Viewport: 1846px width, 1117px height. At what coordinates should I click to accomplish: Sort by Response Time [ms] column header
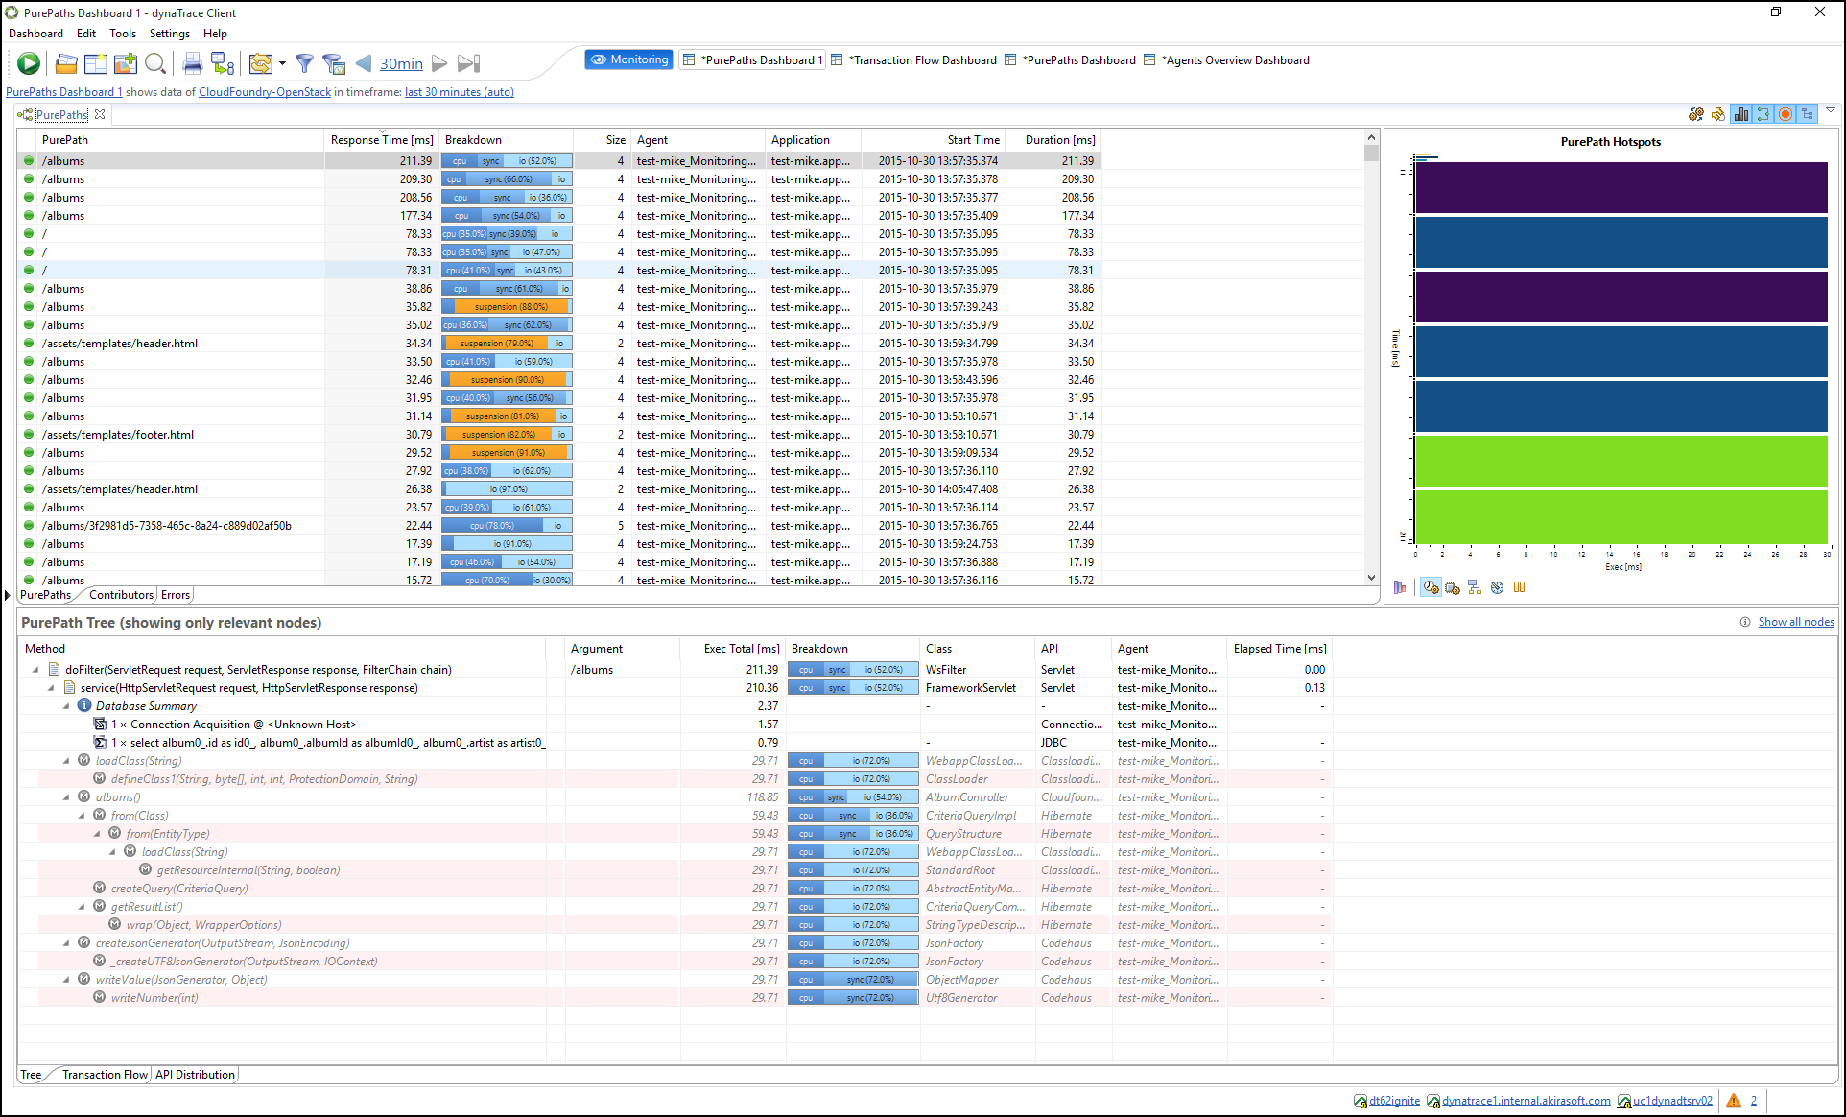[x=381, y=140]
